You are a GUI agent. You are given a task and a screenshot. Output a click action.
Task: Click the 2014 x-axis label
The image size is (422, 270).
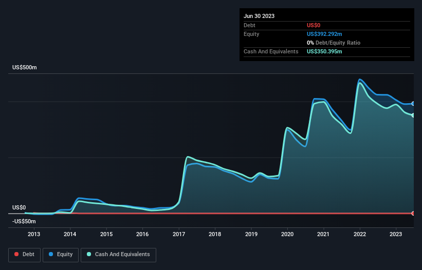pyautogui.click(x=70, y=234)
